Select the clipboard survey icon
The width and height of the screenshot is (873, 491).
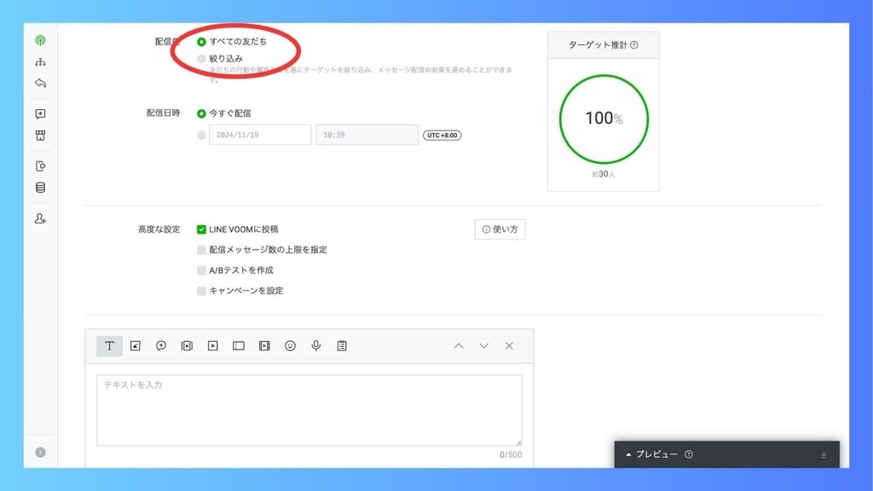pos(342,346)
